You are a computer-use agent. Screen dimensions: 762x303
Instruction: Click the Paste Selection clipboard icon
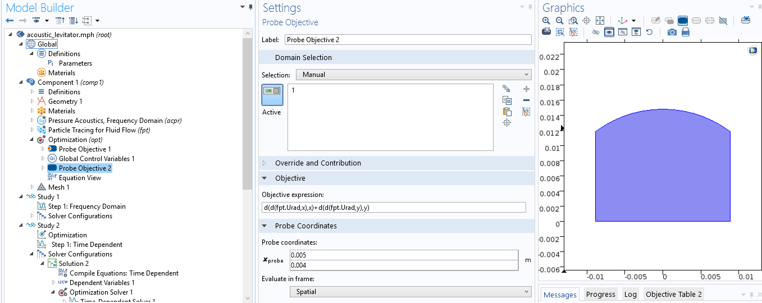click(x=507, y=112)
